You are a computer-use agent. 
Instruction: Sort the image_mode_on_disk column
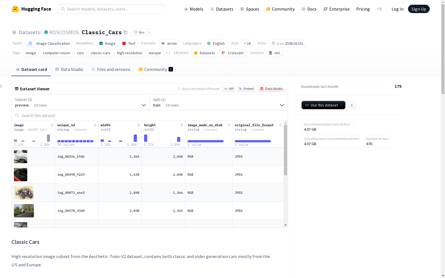[229, 125]
